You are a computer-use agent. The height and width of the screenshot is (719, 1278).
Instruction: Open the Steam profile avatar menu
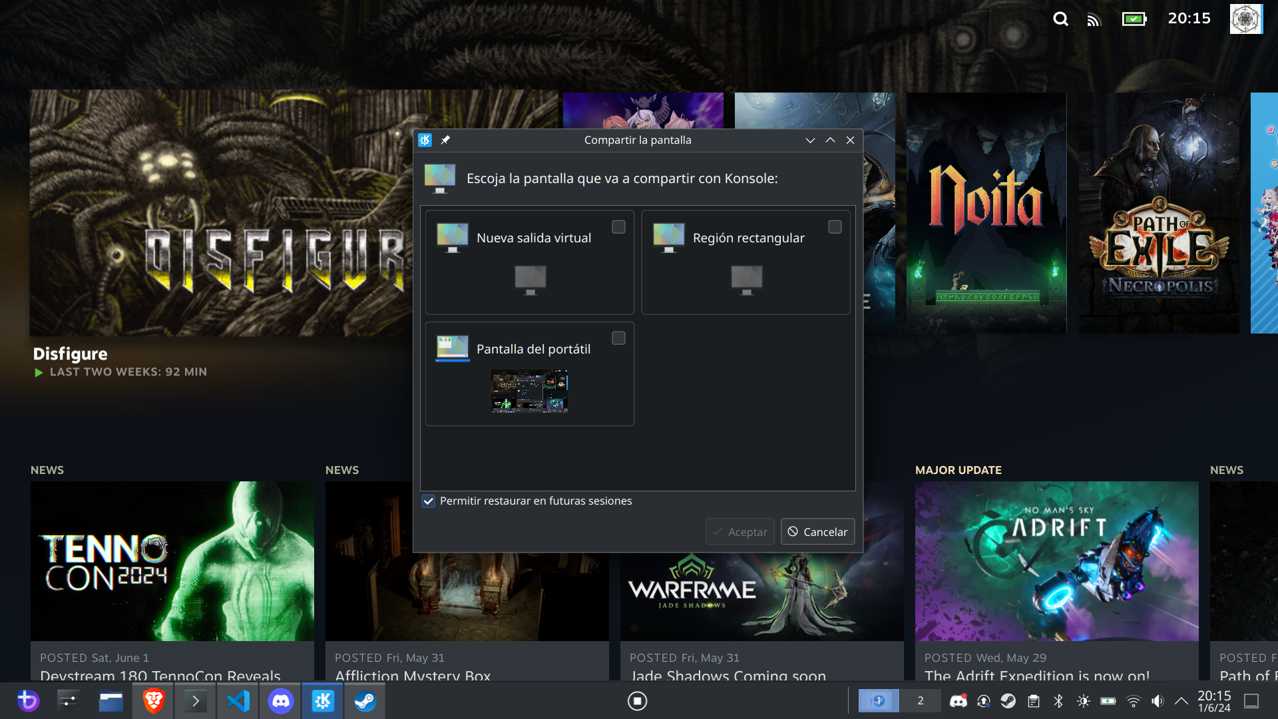tap(1245, 19)
